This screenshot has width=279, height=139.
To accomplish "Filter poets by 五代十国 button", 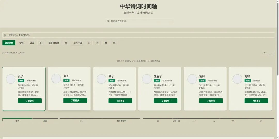I will [78, 43].
